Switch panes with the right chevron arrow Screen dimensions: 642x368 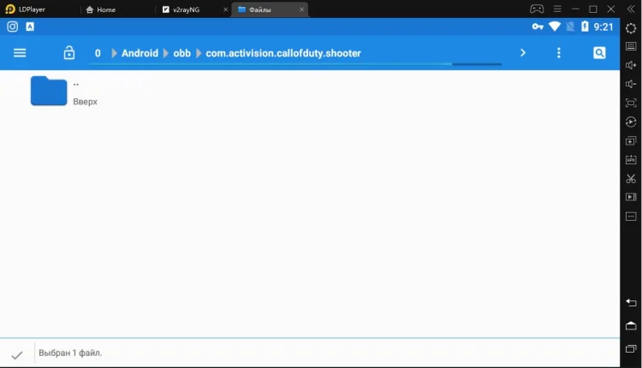(x=523, y=53)
